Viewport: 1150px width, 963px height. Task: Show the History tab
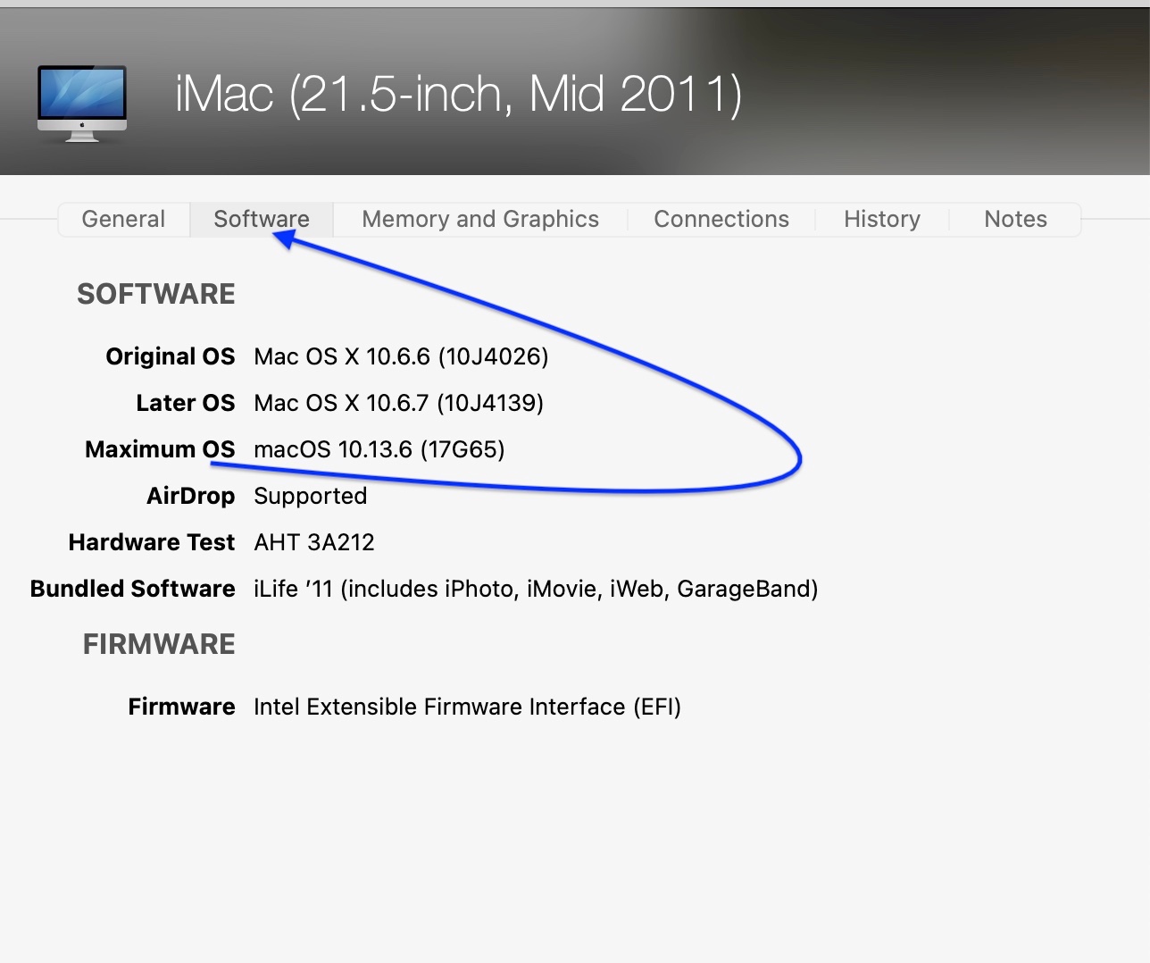click(882, 219)
